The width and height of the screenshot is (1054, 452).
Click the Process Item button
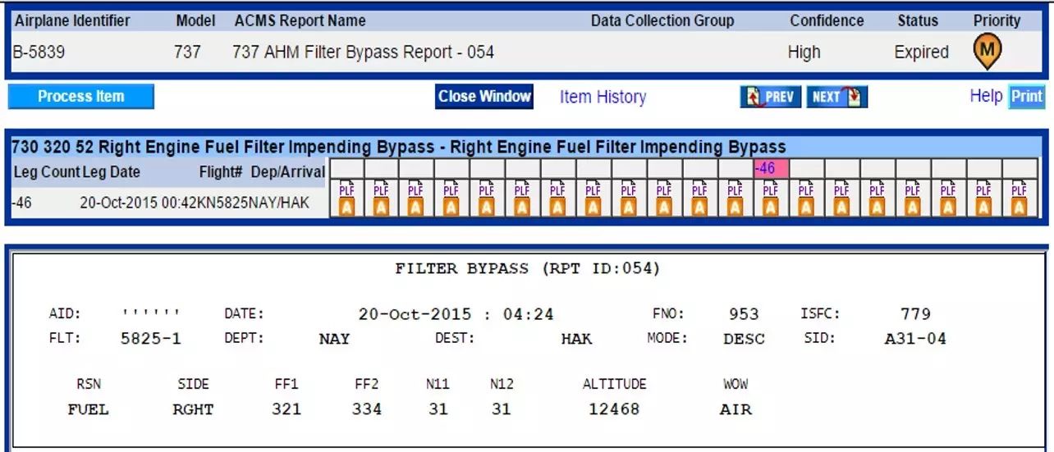click(80, 97)
